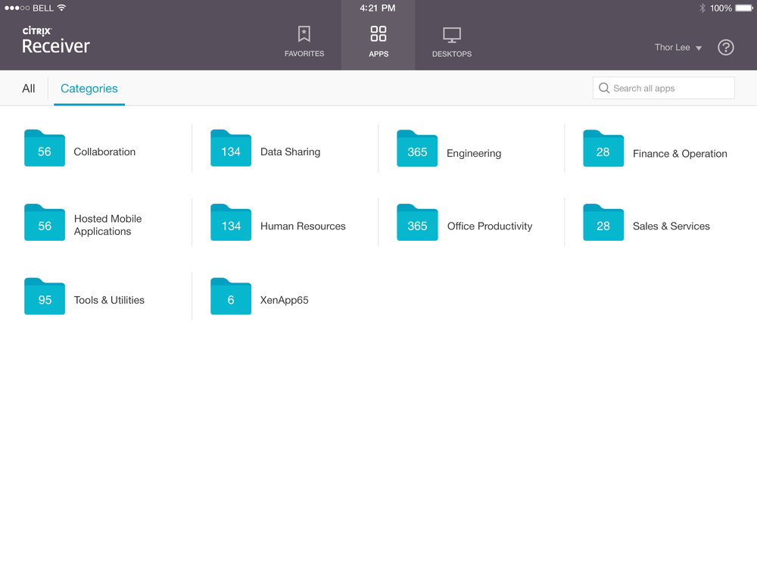Screen dimensions: 757x568
Task: Click the search magnifier icon
Action: [604, 88]
